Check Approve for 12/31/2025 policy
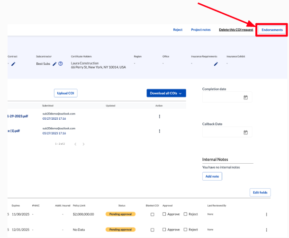Screen dimensions: 289x238 pos(164,229)
